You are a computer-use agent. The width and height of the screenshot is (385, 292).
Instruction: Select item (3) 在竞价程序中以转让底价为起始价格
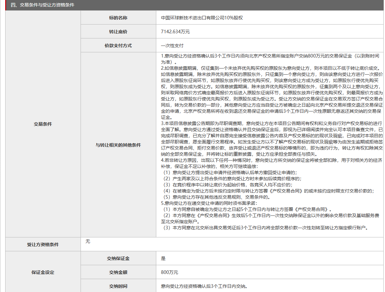coord(228,185)
